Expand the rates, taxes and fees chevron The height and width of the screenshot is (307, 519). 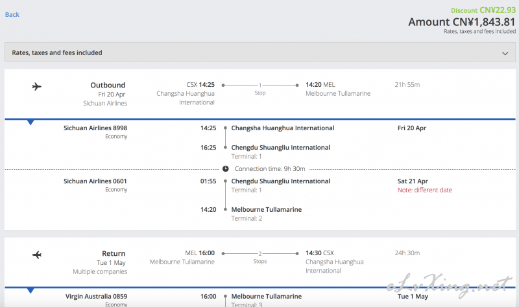[505, 53]
